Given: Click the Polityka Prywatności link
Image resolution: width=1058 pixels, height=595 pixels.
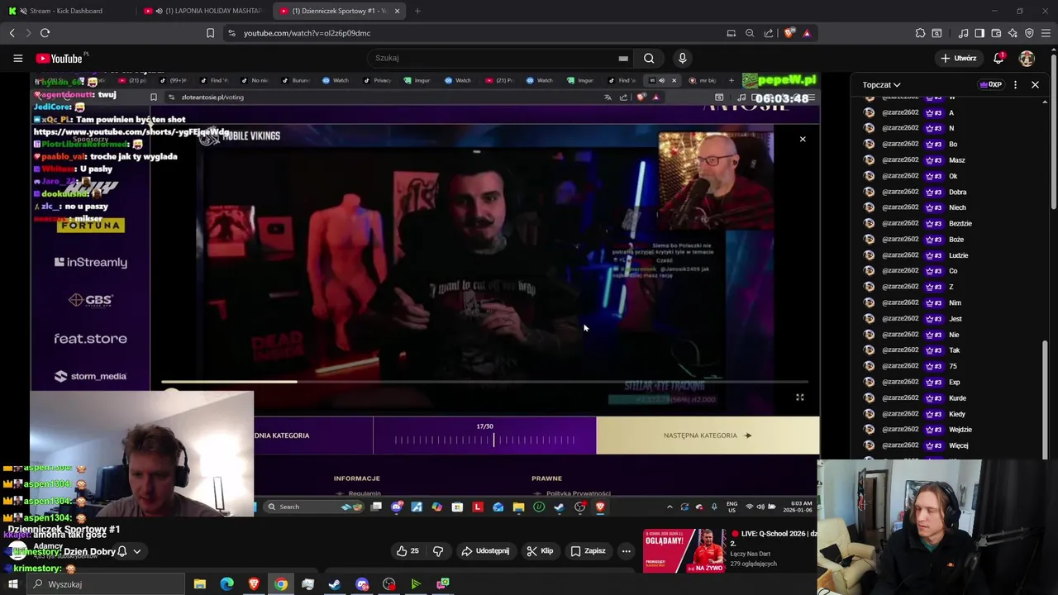Looking at the screenshot, I should (579, 493).
